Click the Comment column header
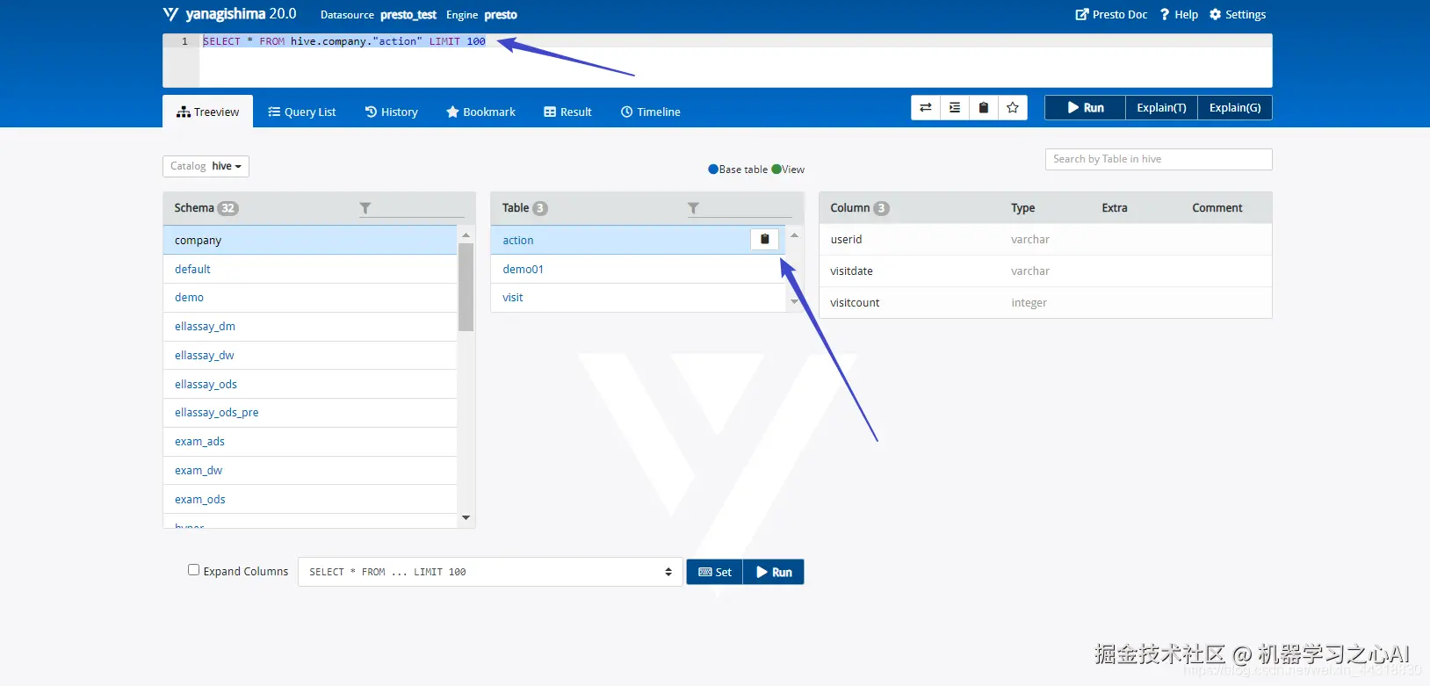This screenshot has height=686, width=1430. point(1217,208)
